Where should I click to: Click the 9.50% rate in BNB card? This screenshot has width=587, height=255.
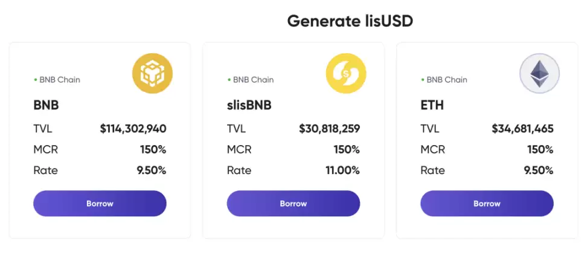point(151,170)
